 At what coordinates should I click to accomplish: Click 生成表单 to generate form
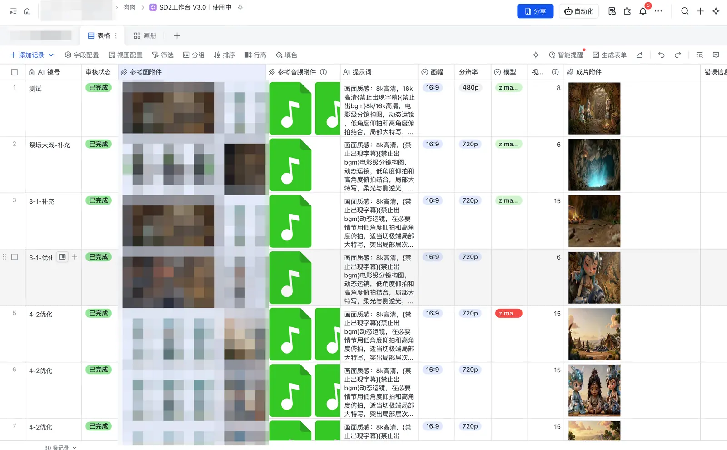coord(610,55)
